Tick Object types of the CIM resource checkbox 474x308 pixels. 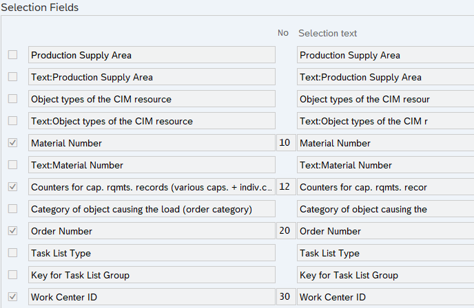click(12, 99)
